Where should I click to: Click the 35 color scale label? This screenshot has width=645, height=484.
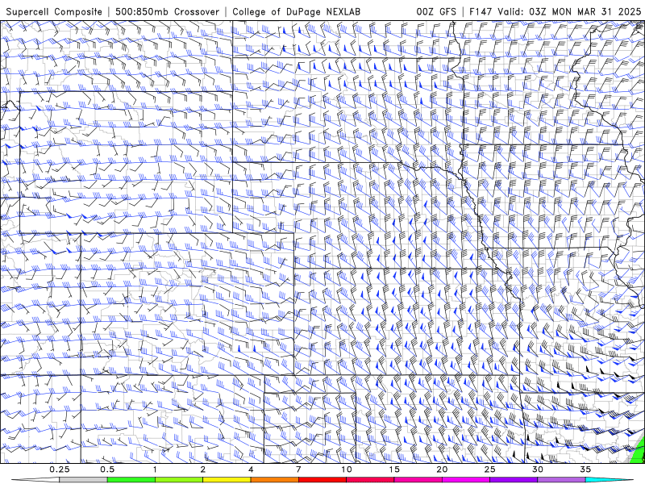[x=585, y=469]
